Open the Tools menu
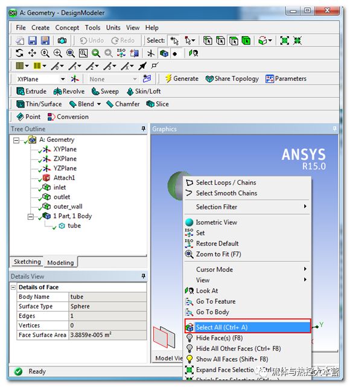This screenshot has height=387, width=350. (x=92, y=28)
